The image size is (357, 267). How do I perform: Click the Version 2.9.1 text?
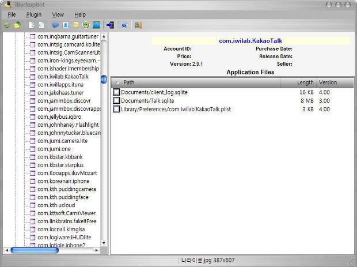point(186,64)
